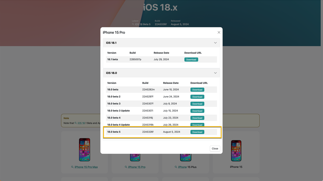Download the 18.1 beta build 22B5007p

[x=191, y=59]
